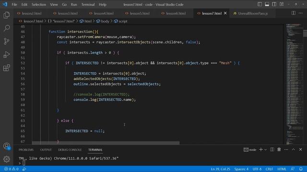Screen dimensions: 307x172
Task: Switch to the Output panel tab
Action: click(x=46, y=150)
